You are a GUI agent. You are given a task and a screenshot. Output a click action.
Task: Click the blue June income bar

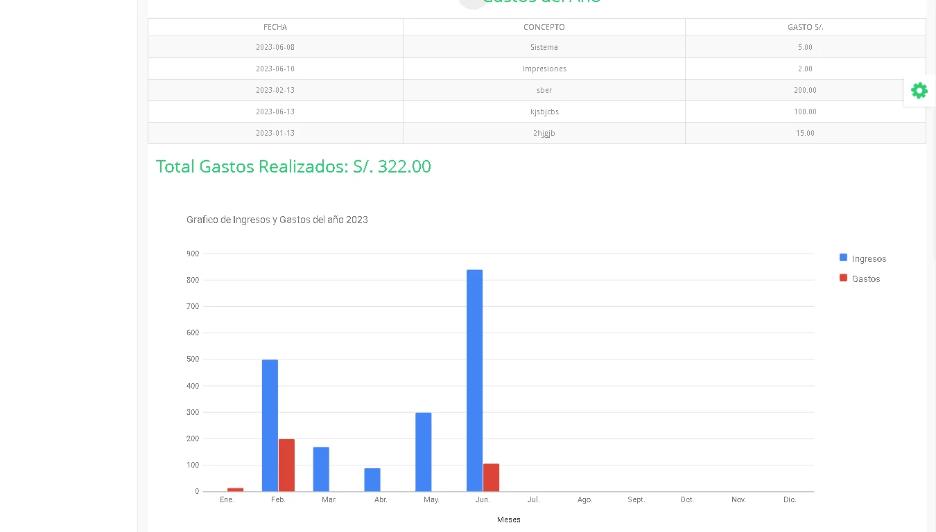[x=474, y=381]
